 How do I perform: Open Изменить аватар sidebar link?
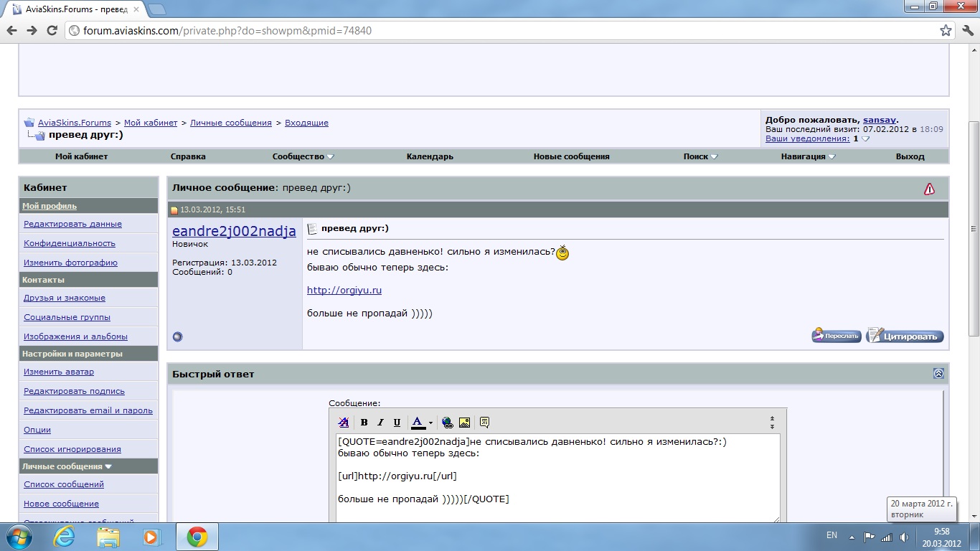[59, 372]
